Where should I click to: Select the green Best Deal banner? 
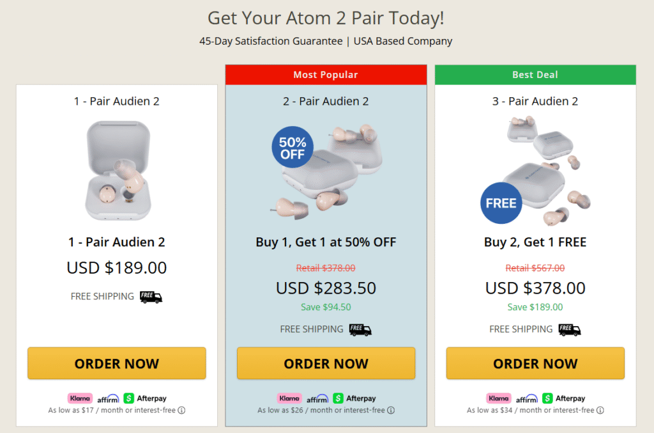click(x=536, y=75)
